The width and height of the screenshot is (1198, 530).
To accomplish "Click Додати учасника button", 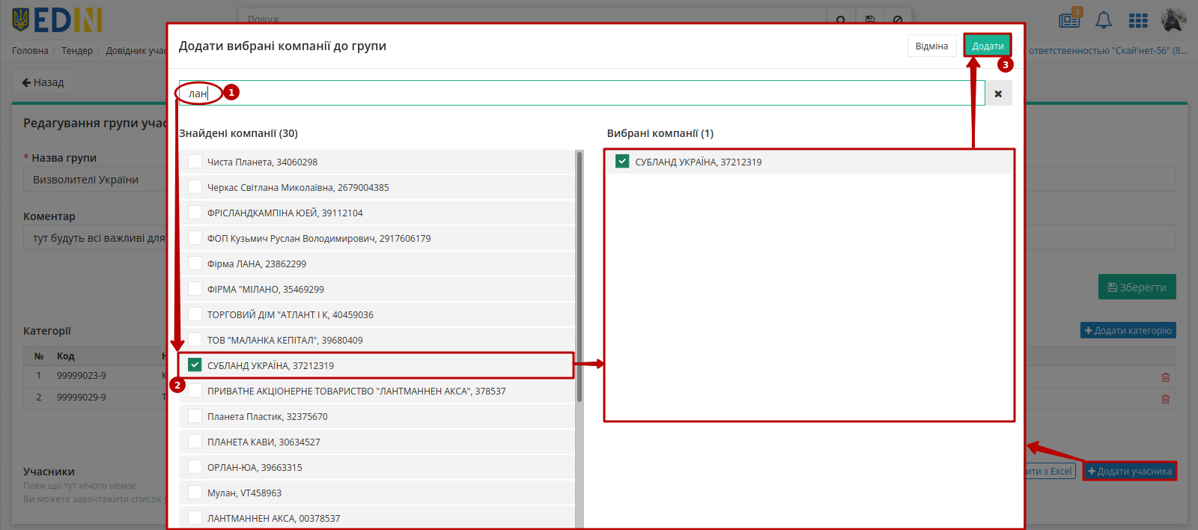I will tap(1129, 471).
